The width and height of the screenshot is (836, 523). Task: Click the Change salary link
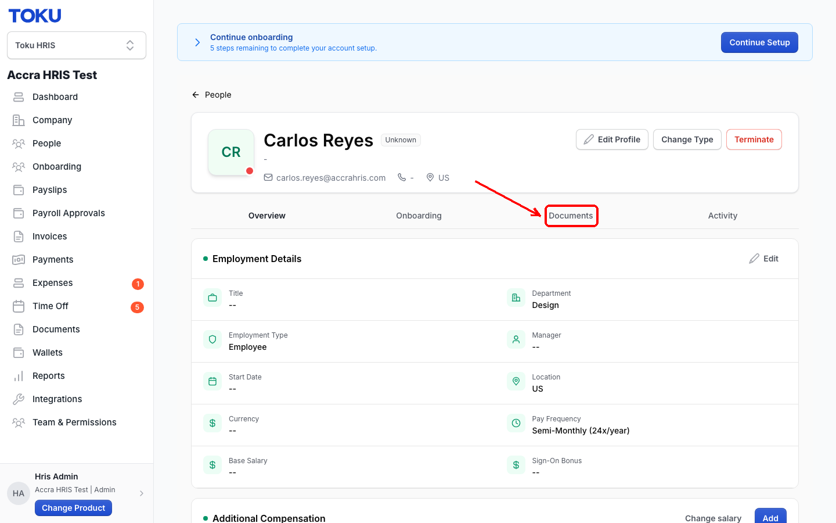(x=713, y=518)
